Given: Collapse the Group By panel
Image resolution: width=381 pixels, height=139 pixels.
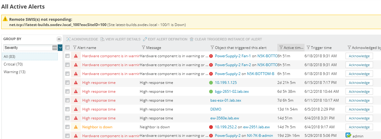Looking at the screenshot, I should [x=59, y=39].
